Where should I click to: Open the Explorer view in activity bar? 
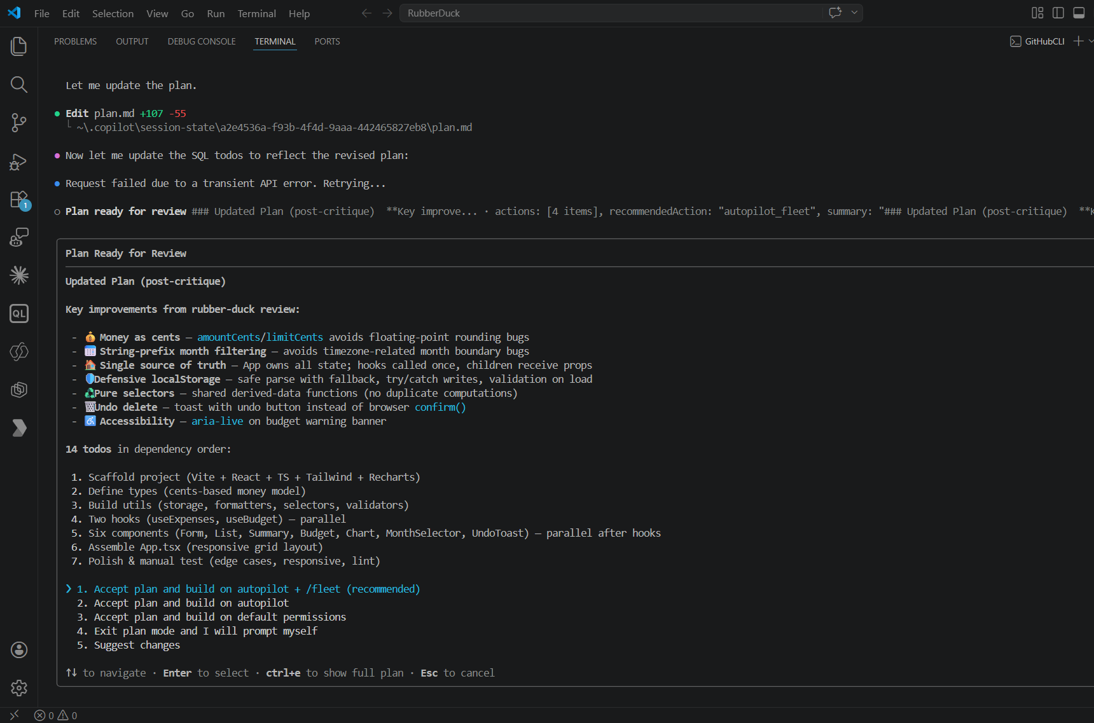pos(19,46)
